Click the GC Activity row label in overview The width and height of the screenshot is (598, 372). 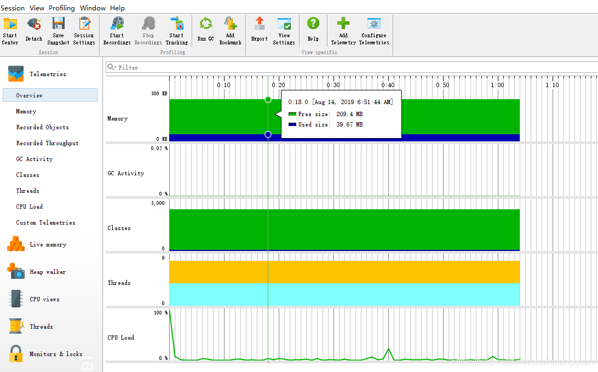126,173
